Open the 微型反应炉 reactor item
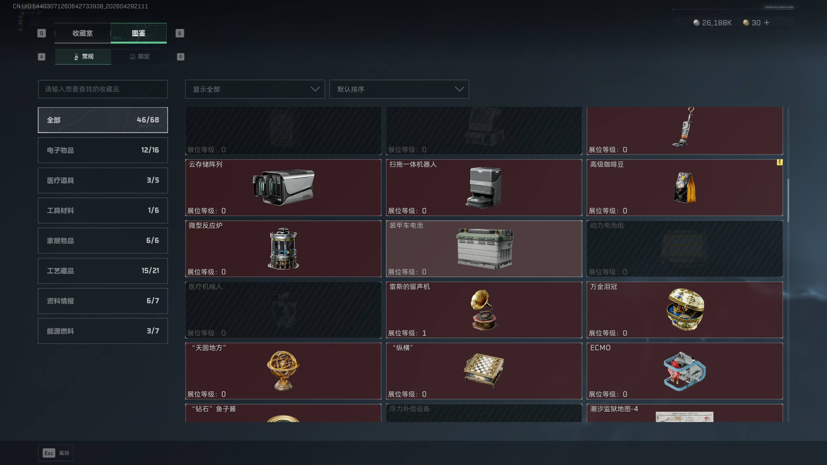Viewport: 827px width, 465px height. click(x=283, y=249)
